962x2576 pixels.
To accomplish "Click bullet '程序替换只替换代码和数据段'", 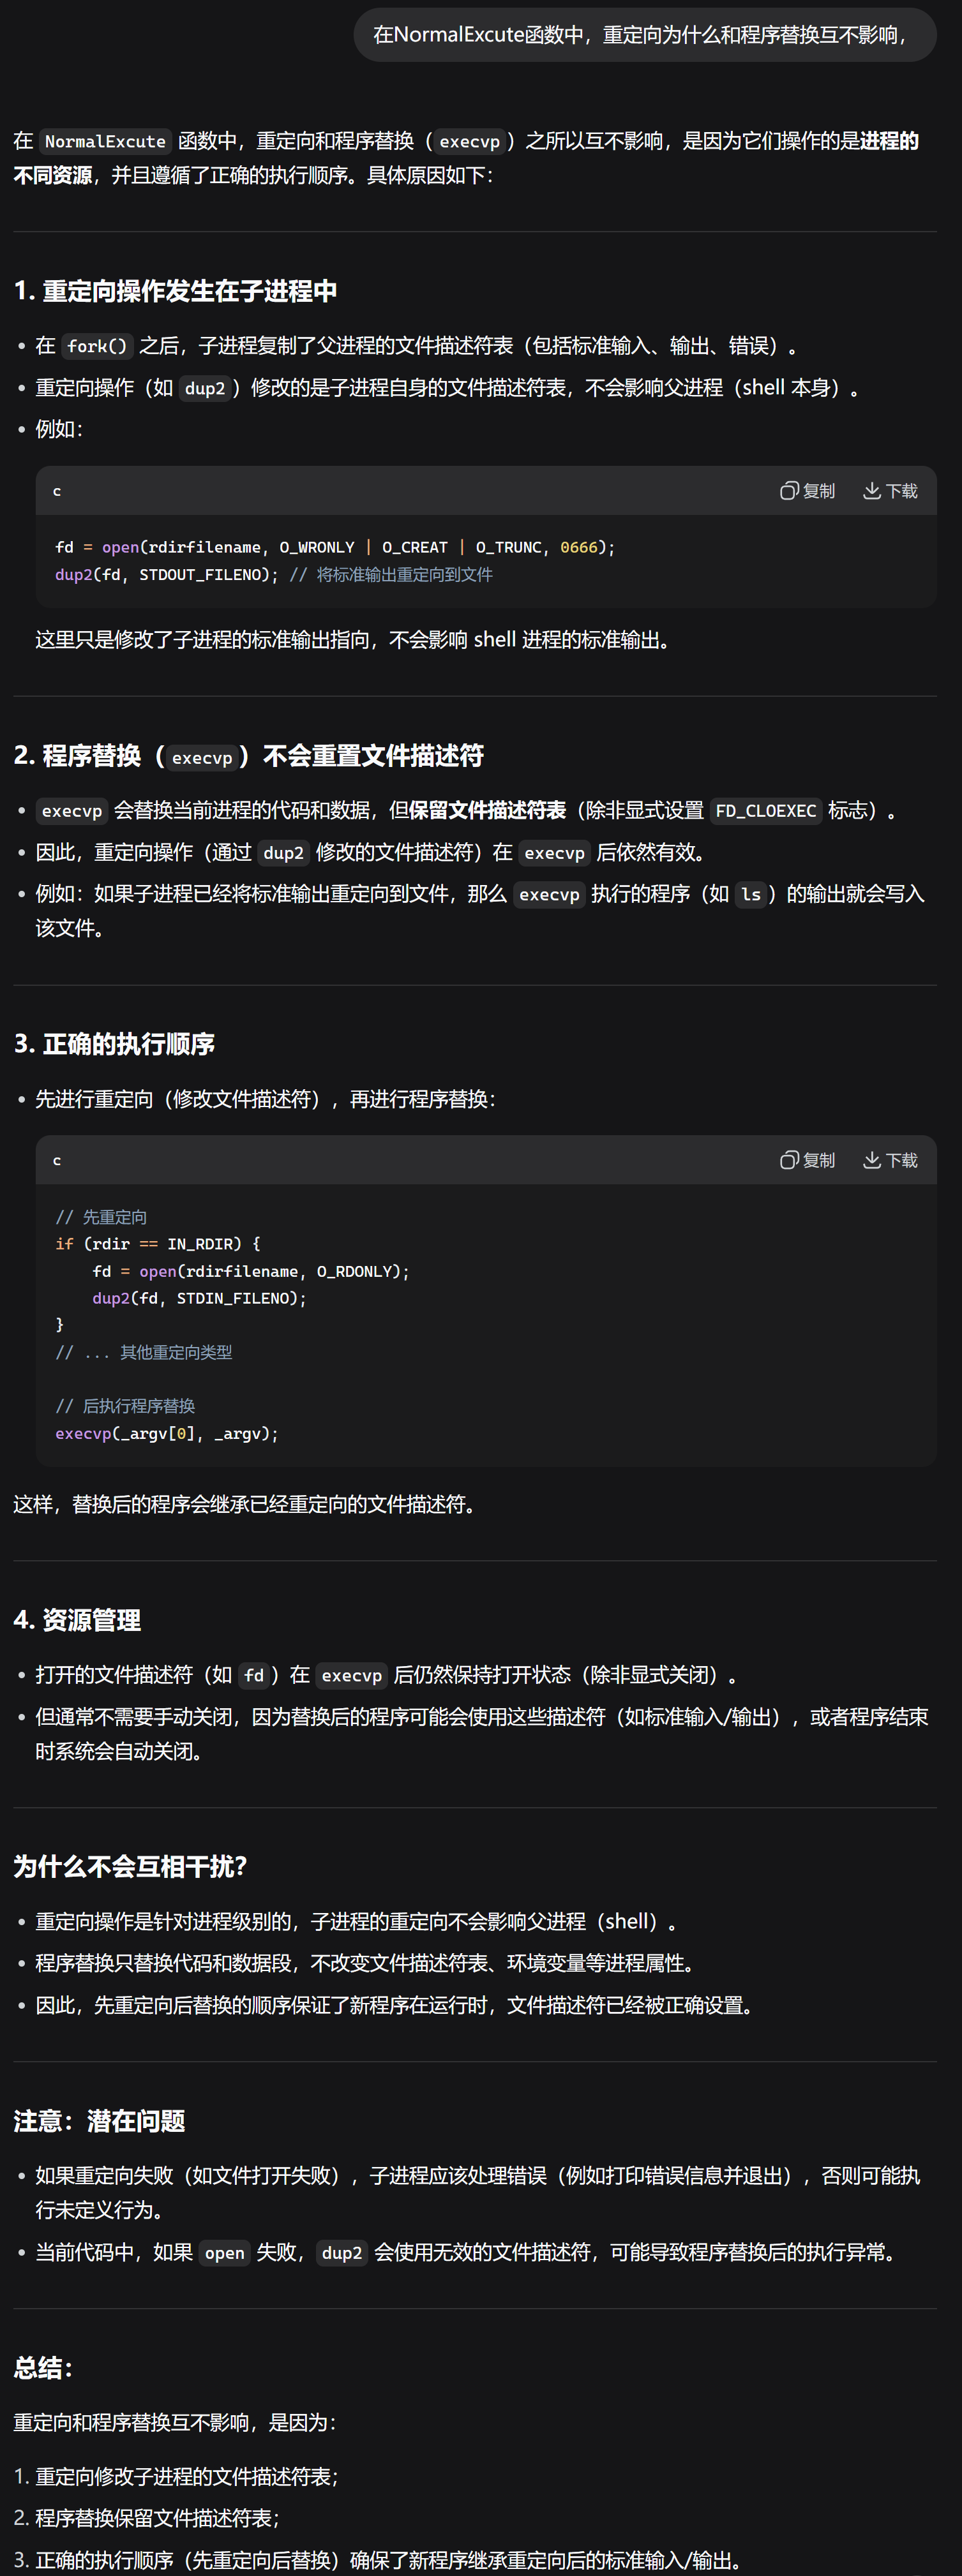I will tap(366, 1964).
